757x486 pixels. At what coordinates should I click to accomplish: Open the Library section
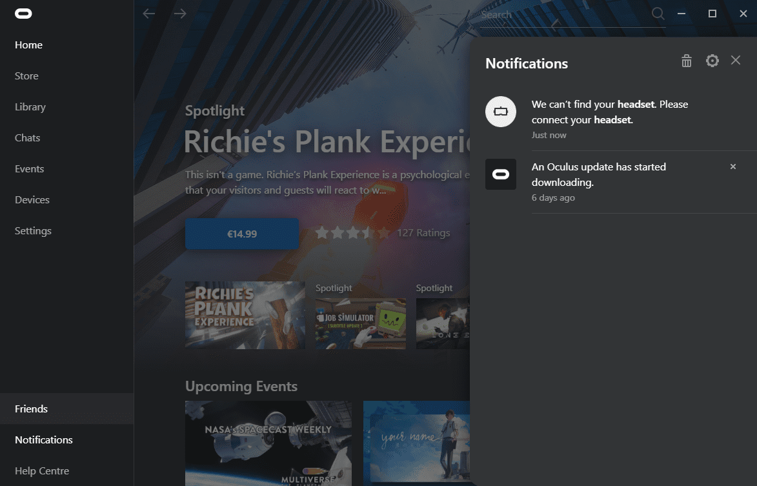tap(30, 106)
